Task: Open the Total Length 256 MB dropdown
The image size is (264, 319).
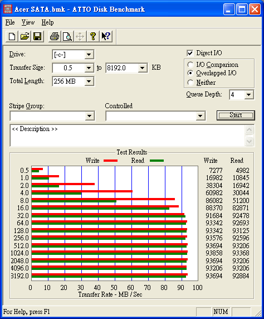Action: tap(73, 81)
